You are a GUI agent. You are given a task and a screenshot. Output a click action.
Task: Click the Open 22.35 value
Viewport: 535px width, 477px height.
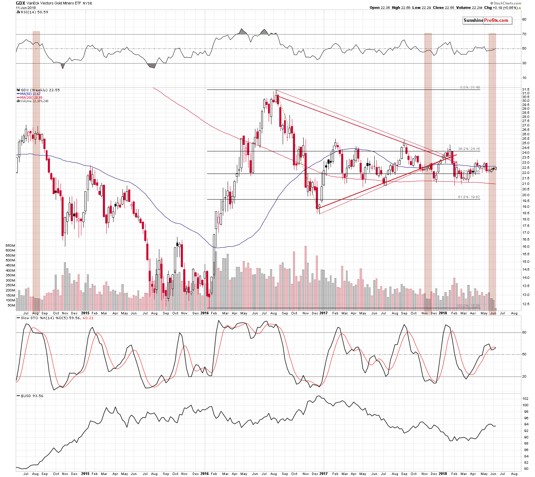point(380,8)
